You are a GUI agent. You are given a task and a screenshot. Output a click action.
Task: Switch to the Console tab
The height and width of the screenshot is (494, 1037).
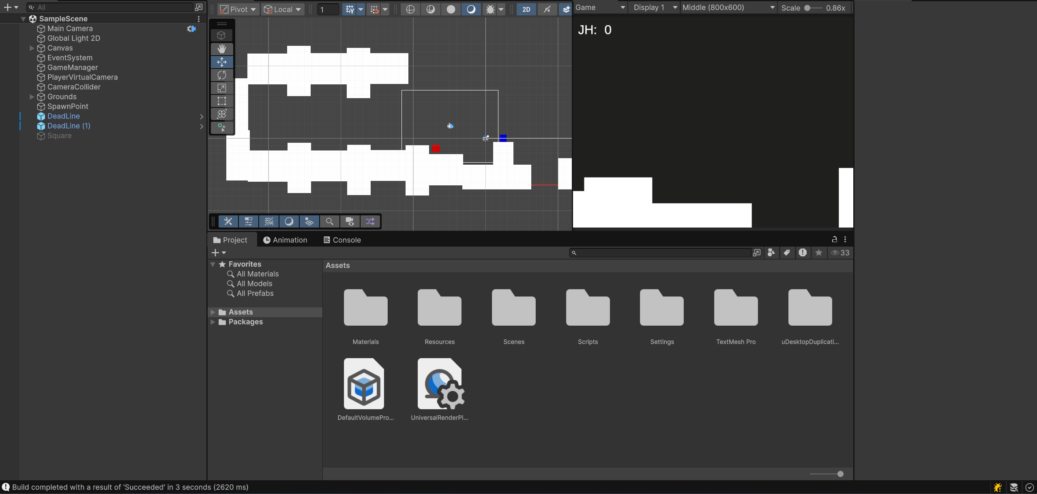(342, 240)
